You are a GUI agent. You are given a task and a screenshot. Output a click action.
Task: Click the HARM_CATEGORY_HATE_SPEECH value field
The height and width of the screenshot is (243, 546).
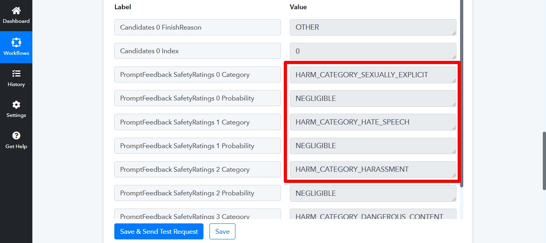pos(373,122)
